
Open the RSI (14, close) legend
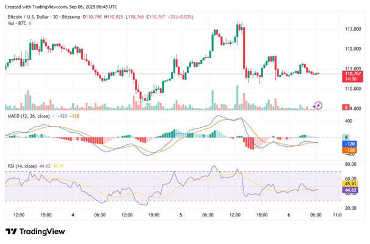[x=22, y=166]
